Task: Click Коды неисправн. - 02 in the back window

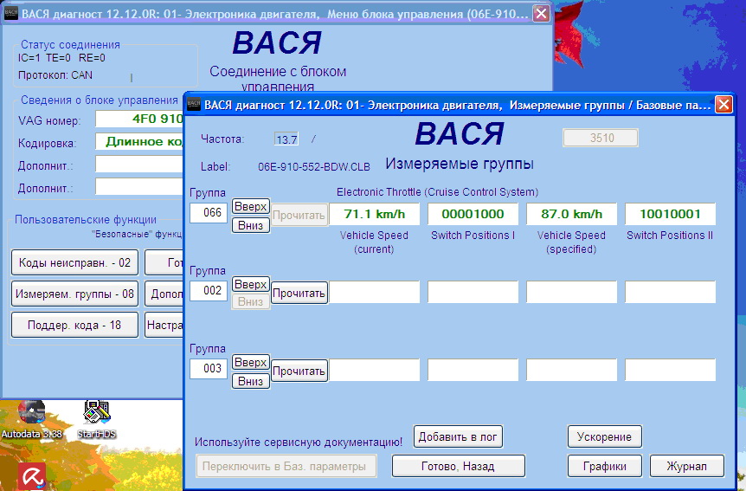Action: coord(74,262)
